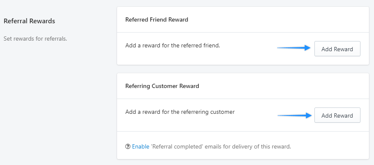The width and height of the screenshot is (374, 165).
Task: Click 'Add a reward for the referred friend.' text
Action: 173,45
